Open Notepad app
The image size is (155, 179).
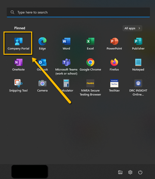pyautogui.click(x=138, y=64)
